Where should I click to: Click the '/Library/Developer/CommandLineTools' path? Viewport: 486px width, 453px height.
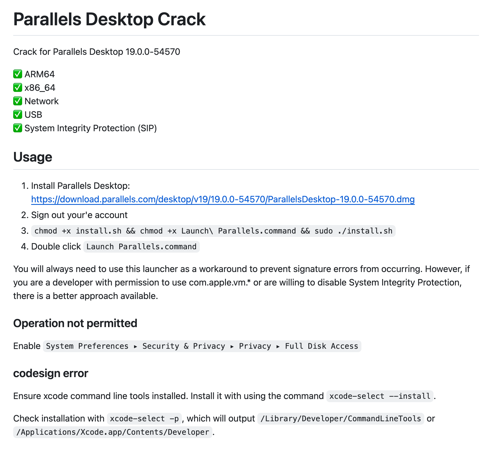tap(341, 419)
